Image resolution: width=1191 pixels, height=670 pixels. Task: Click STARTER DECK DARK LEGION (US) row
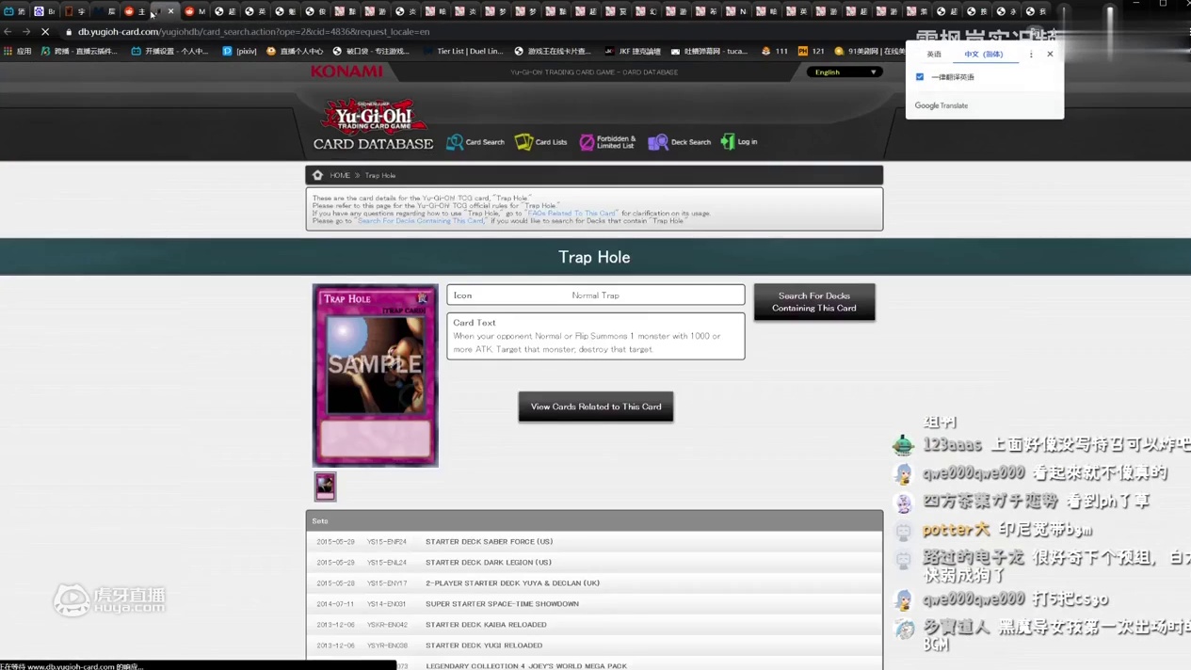click(x=594, y=563)
